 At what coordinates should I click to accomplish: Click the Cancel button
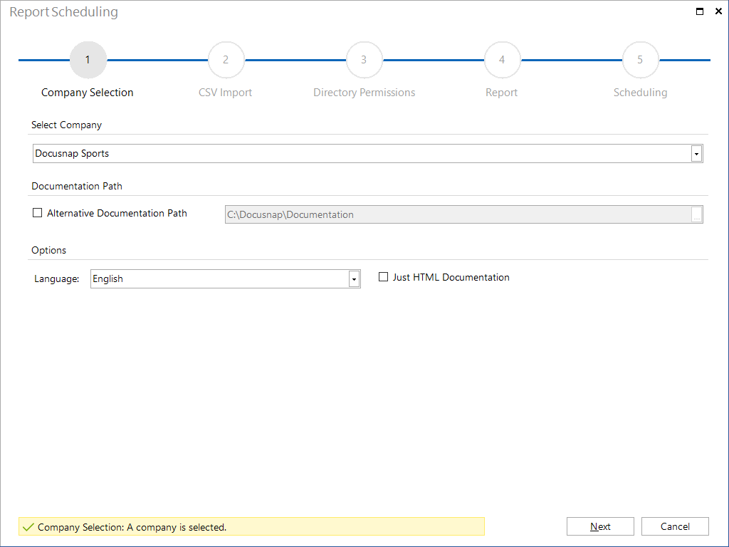675,526
